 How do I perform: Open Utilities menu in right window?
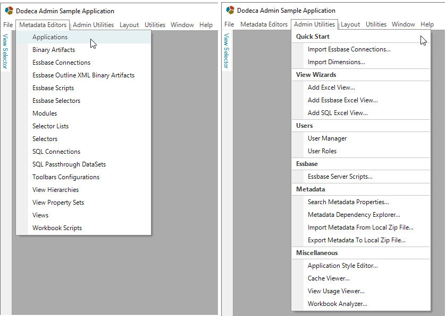(376, 24)
